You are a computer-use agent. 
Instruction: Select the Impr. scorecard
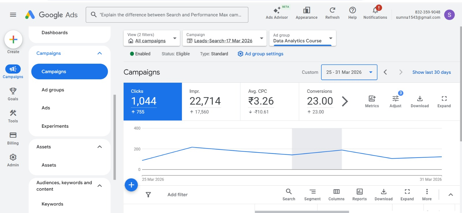[211, 101]
